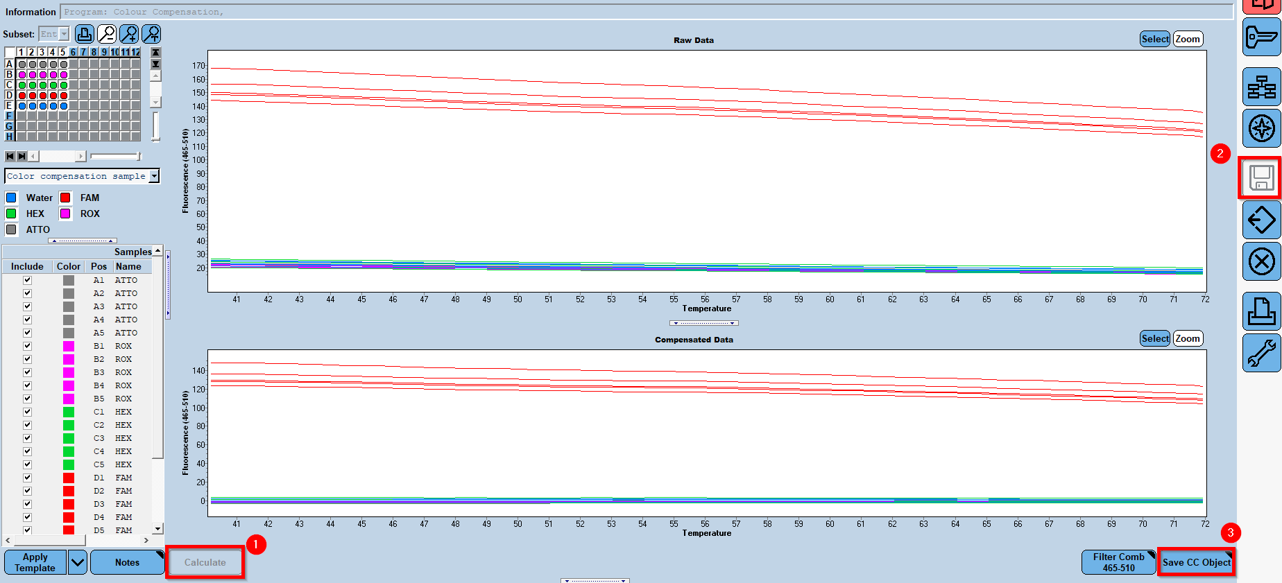The image size is (1282, 583).
Task: Click Save CC Object button
Action: click(x=1197, y=562)
